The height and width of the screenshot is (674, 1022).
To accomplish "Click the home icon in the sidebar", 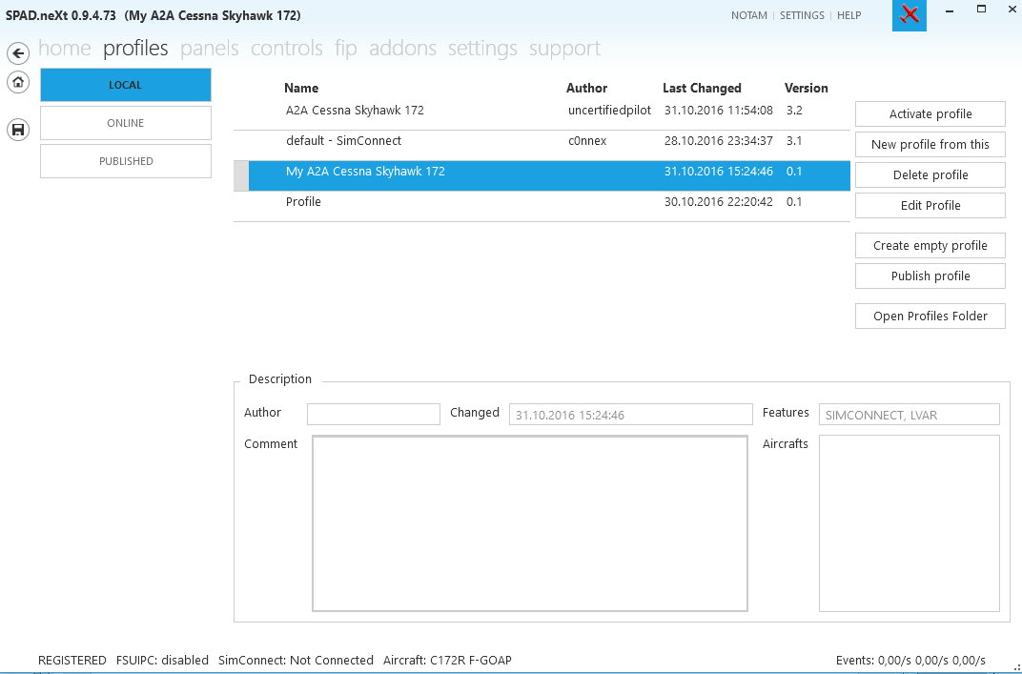I will (17, 83).
